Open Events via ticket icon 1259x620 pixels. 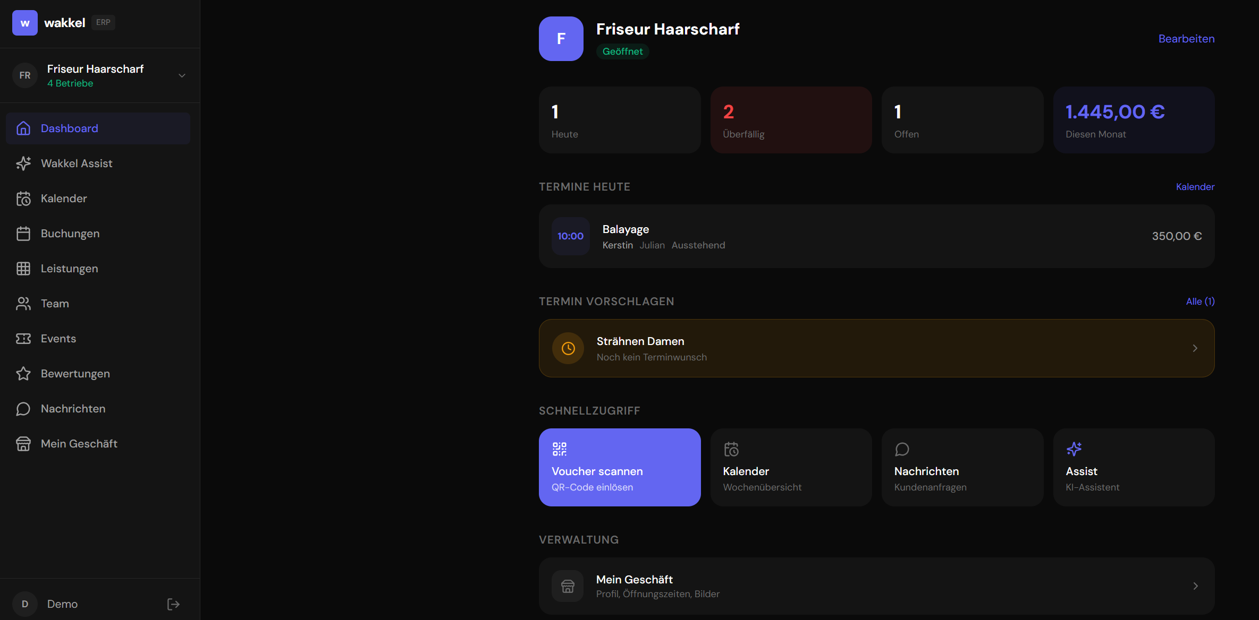tap(24, 338)
